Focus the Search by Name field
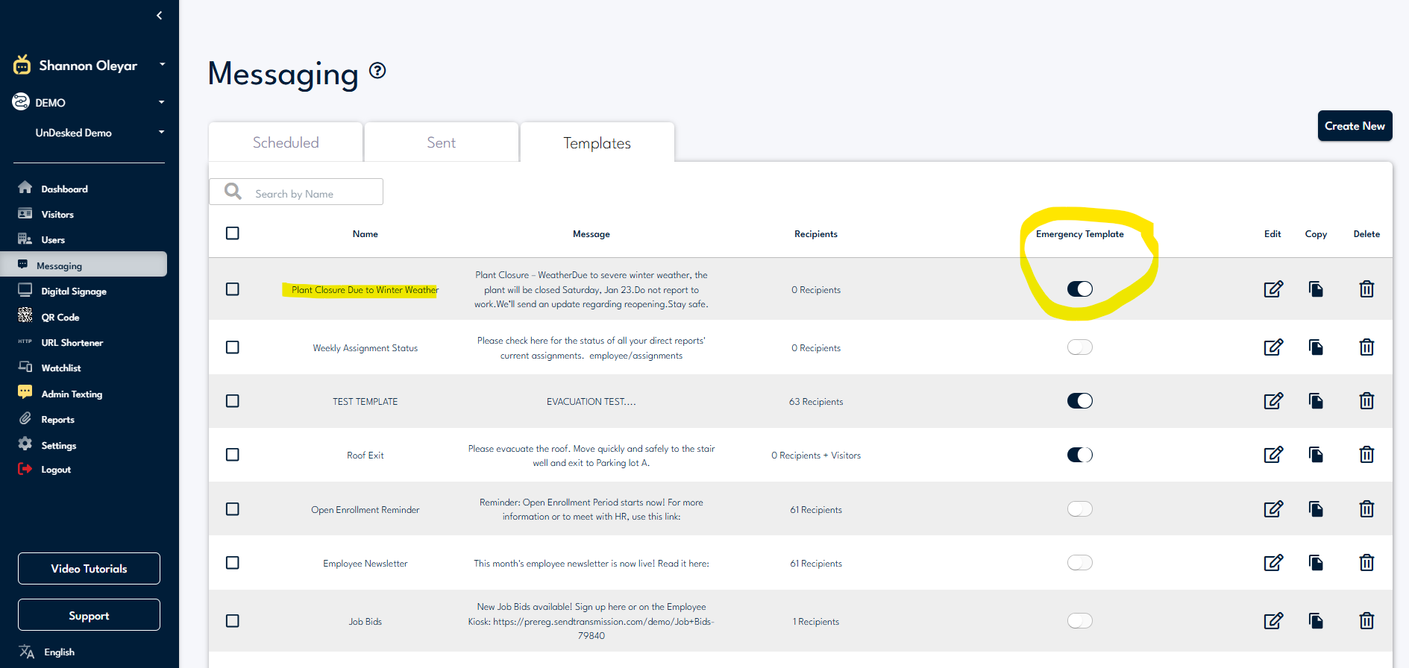 tap(313, 193)
